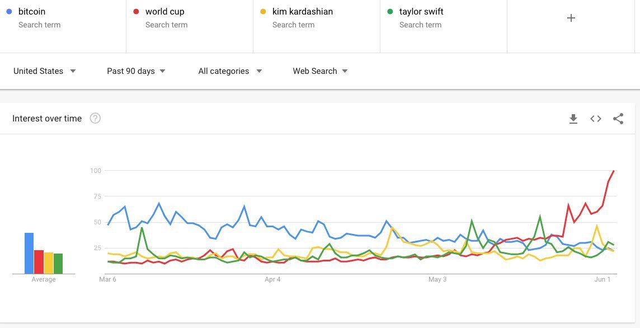Click the embed code icon
The height and width of the screenshot is (328, 640).
596,119
